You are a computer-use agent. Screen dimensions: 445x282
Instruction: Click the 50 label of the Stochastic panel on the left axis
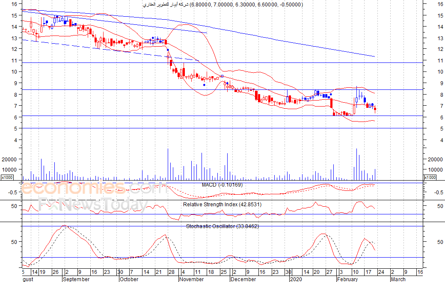coord(14,242)
